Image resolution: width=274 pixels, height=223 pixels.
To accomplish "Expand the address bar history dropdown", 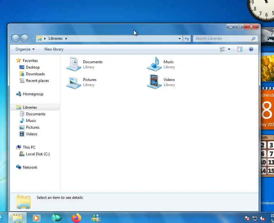I will (179, 39).
